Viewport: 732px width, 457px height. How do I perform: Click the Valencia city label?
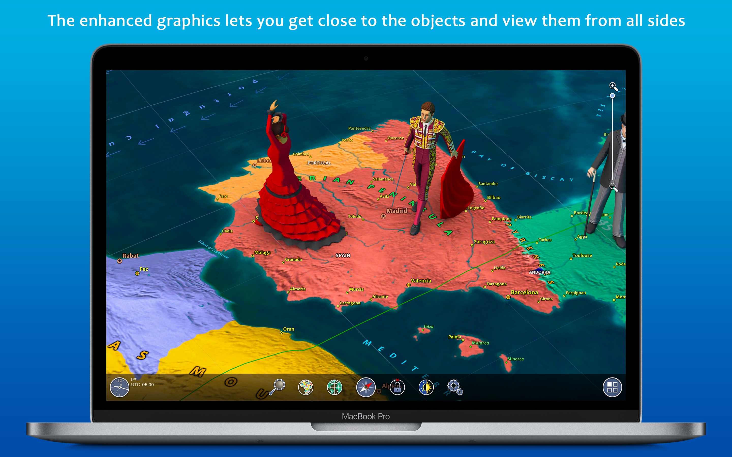tap(421, 281)
